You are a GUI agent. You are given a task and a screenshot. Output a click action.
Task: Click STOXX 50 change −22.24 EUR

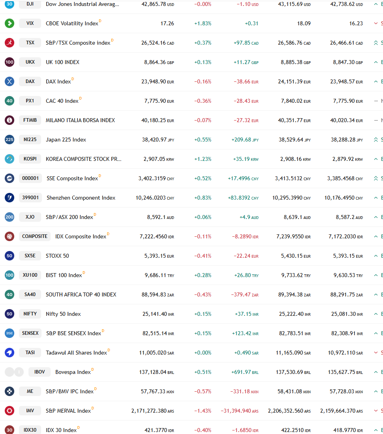point(246,256)
